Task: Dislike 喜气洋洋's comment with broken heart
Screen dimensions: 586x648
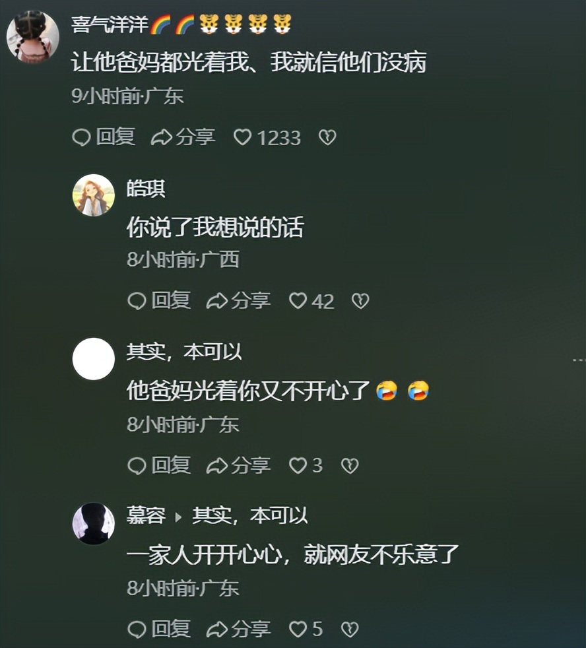Action: (327, 137)
